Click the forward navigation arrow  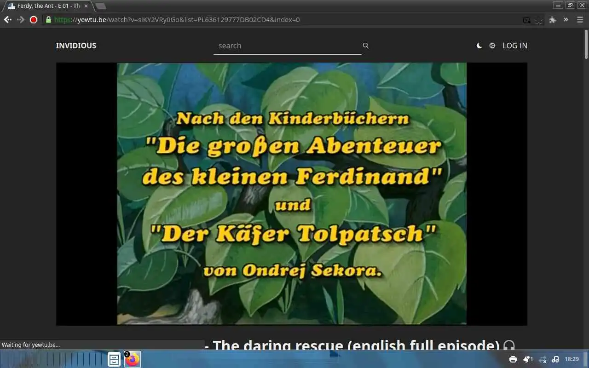point(21,20)
